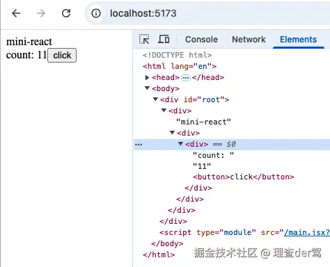View site information icon in address bar
The image size is (330, 267).
96,13
